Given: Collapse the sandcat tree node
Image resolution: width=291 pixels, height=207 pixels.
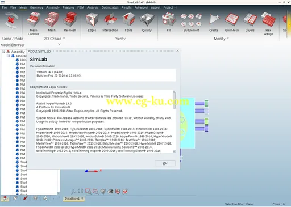Looking at the screenshot, I should (8, 56).
